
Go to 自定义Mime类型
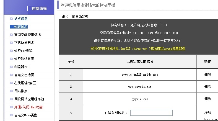point(26,115)
